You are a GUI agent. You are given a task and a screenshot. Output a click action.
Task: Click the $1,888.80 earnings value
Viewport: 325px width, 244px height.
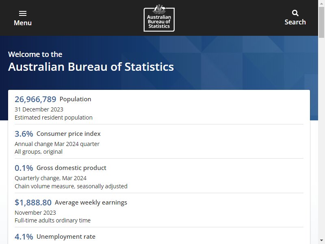tap(33, 203)
